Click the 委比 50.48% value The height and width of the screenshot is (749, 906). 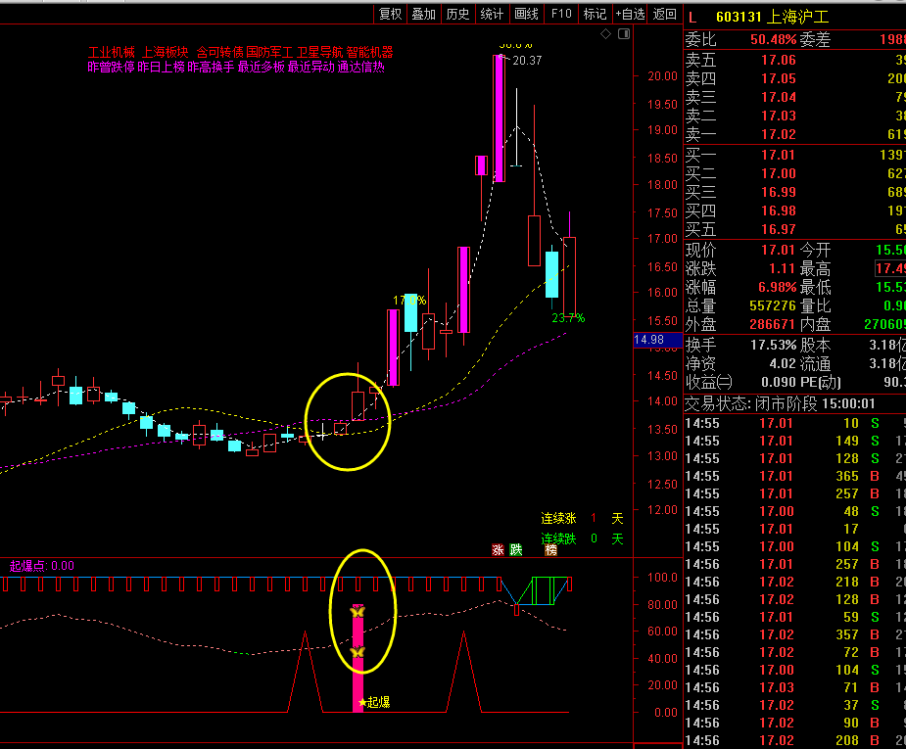point(773,40)
